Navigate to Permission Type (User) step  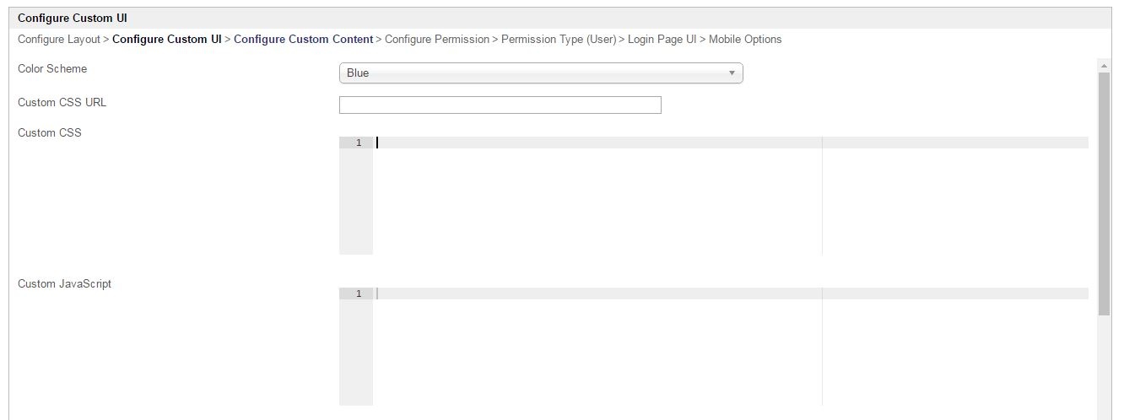558,40
